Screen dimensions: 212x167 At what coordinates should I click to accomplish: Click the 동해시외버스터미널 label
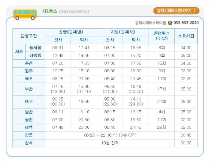click(x=150, y=23)
